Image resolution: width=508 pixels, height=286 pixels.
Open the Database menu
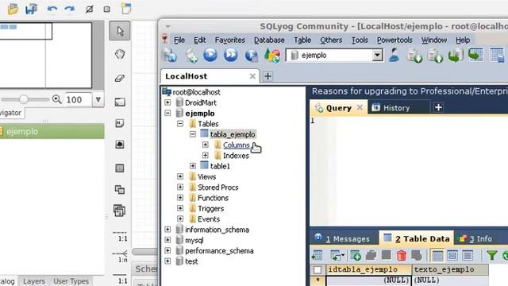[x=269, y=40]
